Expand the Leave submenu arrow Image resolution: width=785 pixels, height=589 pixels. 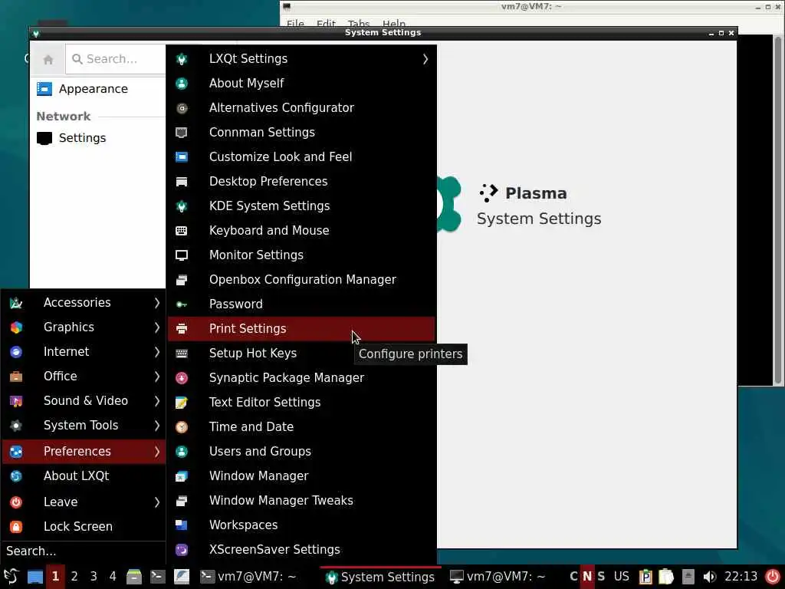(x=156, y=502)
